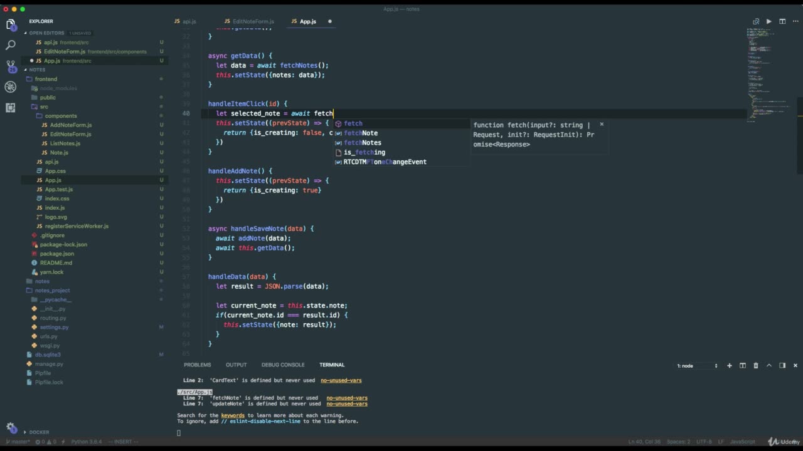Open the Explorer view in activity bar
This screenshot has height=451, width=803.
point(11,25)
